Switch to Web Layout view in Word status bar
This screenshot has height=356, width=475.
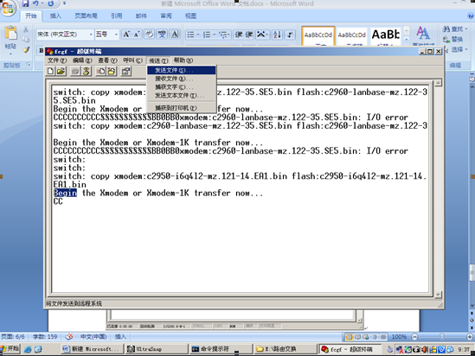pos(366,337)
